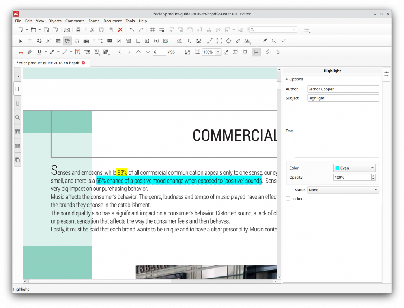Click the Undo arrow icon
This screenshot has width=404, height=308.
[132, 30]
